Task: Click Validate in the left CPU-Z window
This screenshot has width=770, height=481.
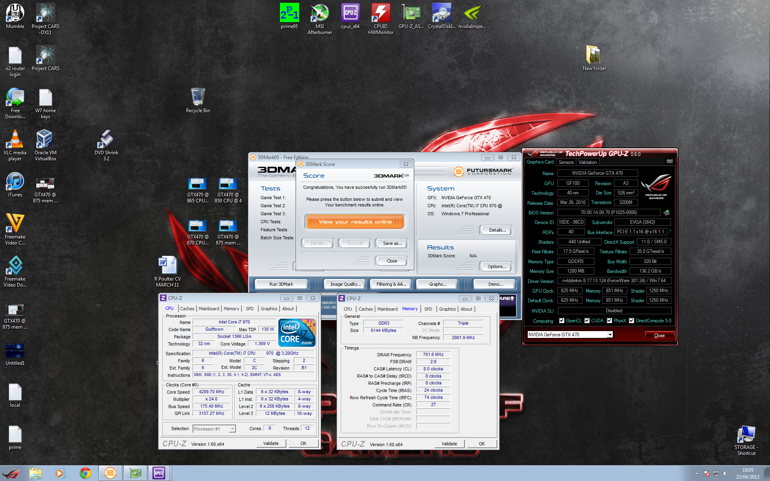Action: pos(271,443)
